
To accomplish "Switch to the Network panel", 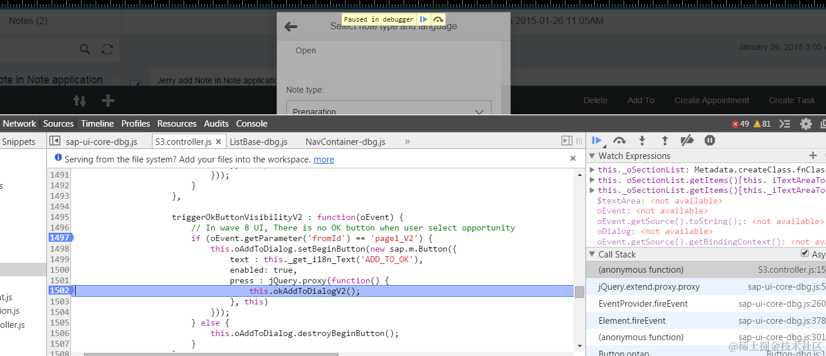I will [x=19, y=124].
